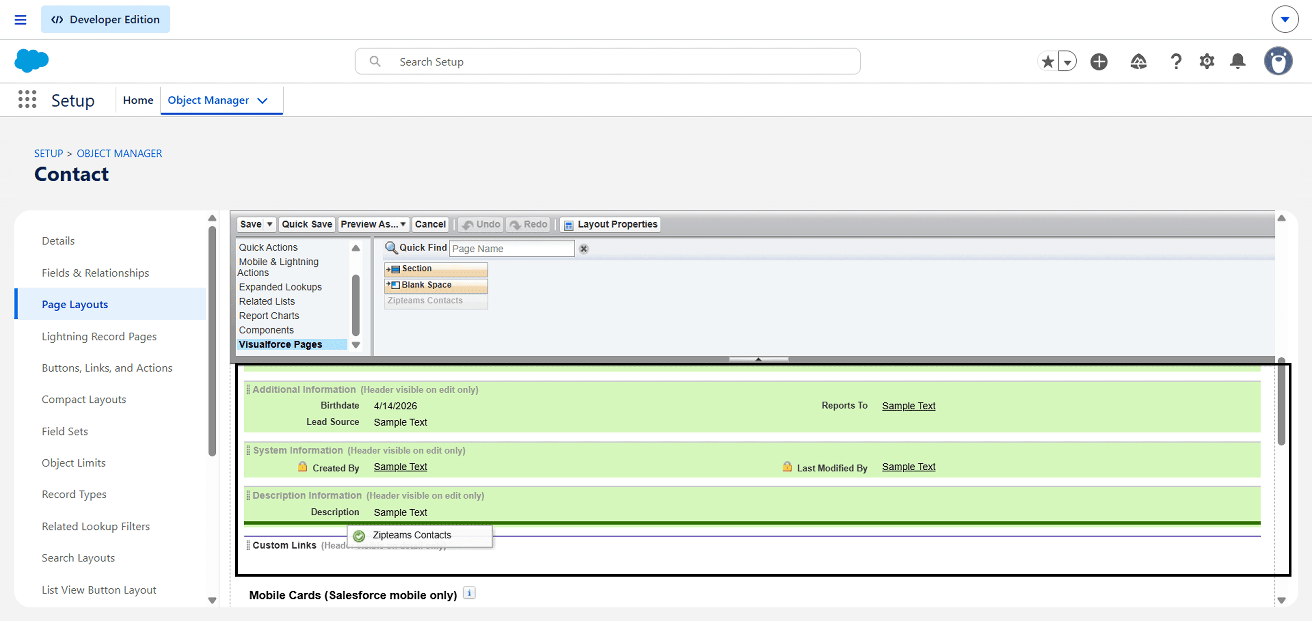Viewport: 1312px width, 621px height.
Task: Click the Quick Save button
Action: coord(307,224)
